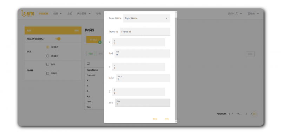The image size is (281, 134).
Task: Open the 定位 navigation item
Action: coord(70,13)
